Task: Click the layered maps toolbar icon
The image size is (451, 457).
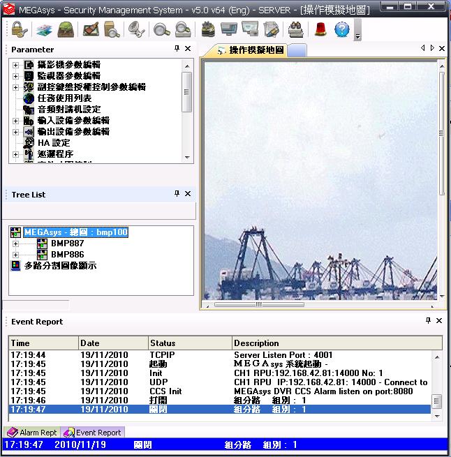Action: [44, 29]
